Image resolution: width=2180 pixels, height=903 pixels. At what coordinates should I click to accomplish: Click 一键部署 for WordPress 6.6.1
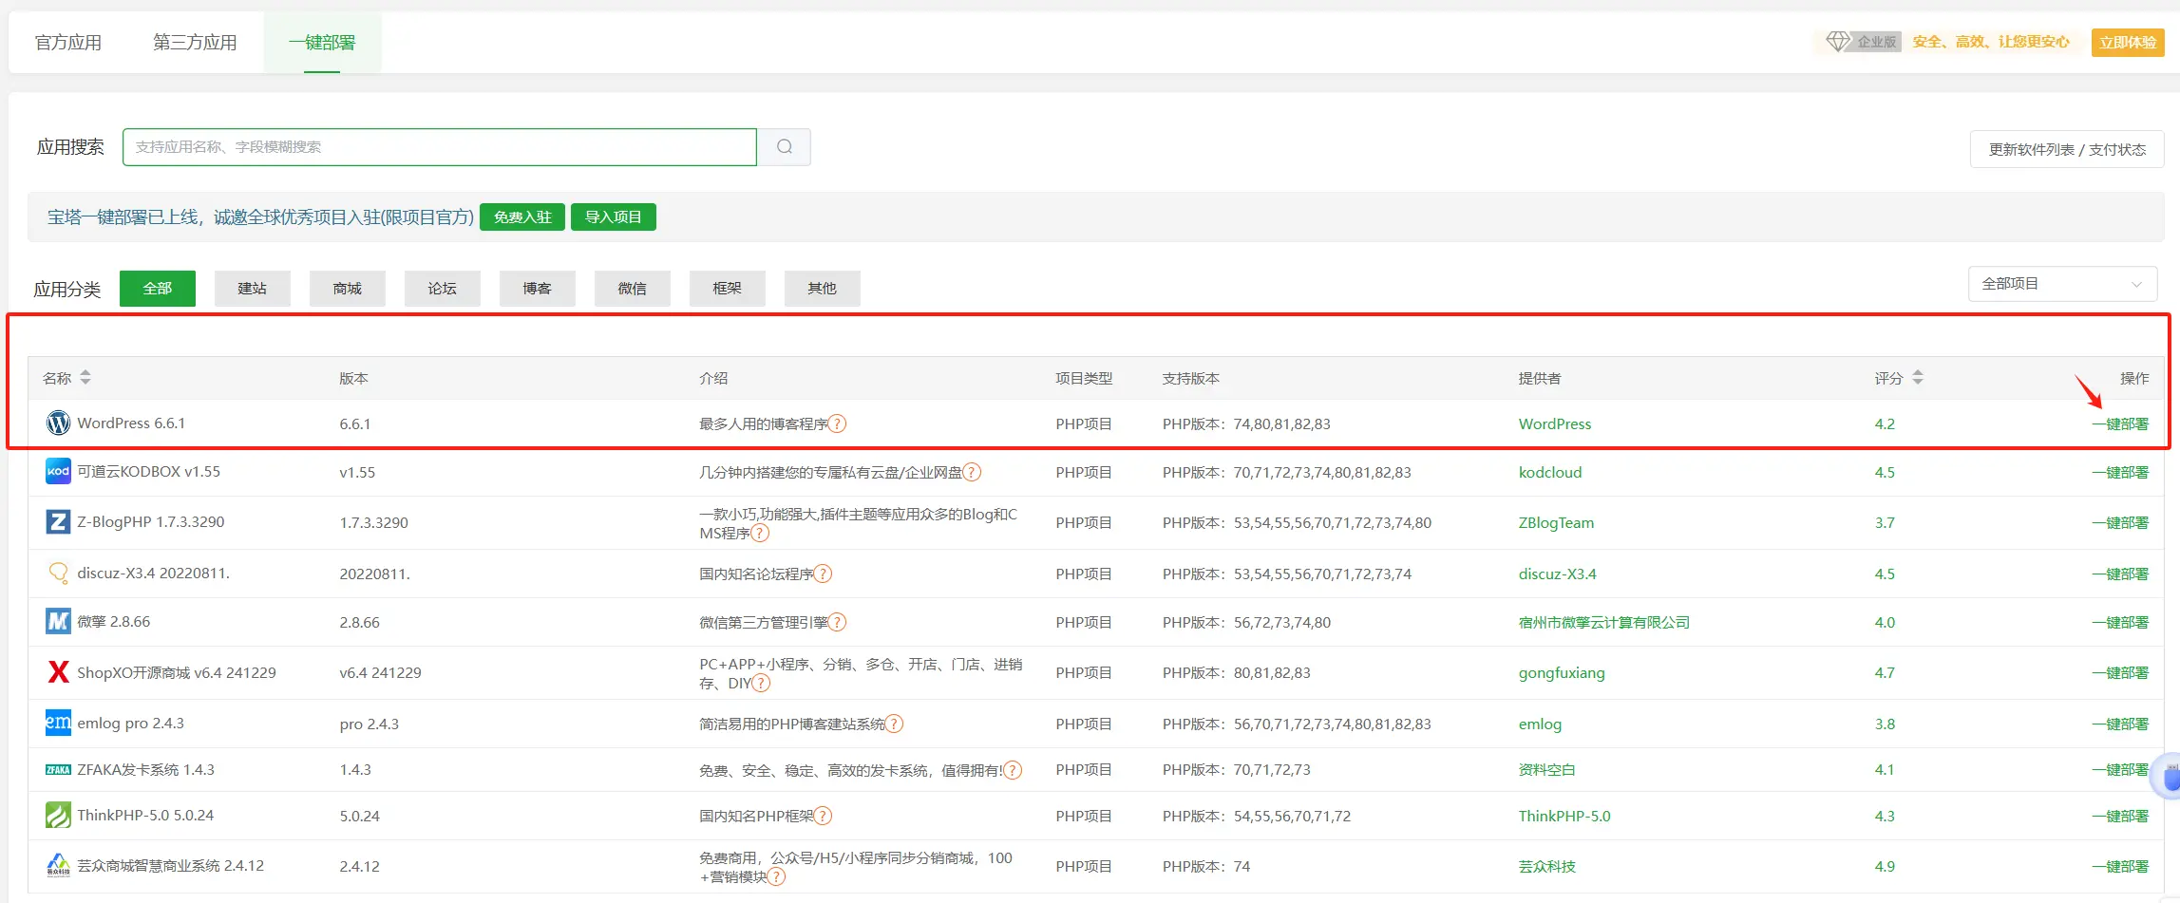click(x=2120, y=423)
